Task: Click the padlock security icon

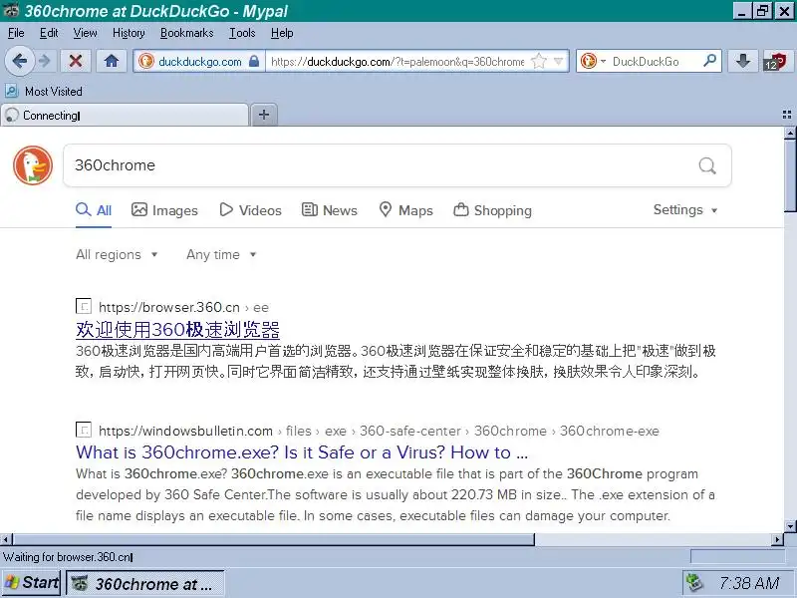Action: coord(254,62)
